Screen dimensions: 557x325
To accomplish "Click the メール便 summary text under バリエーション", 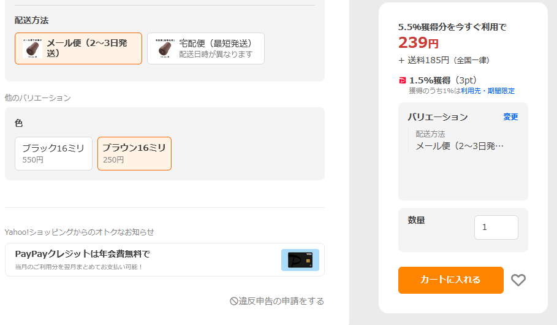I will pos(460,146).
